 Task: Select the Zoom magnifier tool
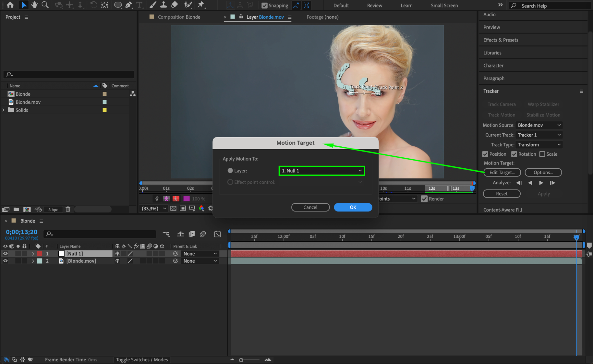coord(45,5)
